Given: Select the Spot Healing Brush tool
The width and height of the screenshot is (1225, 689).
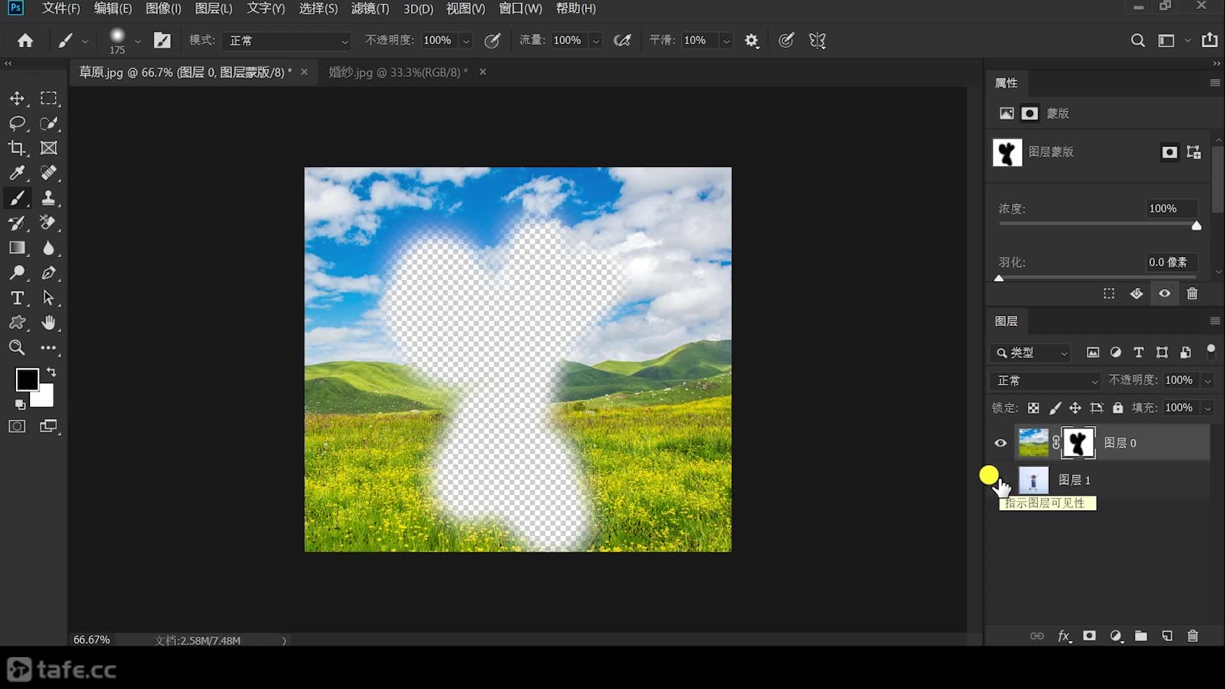Looking at the screenshot, I should [x=49, y=173].
